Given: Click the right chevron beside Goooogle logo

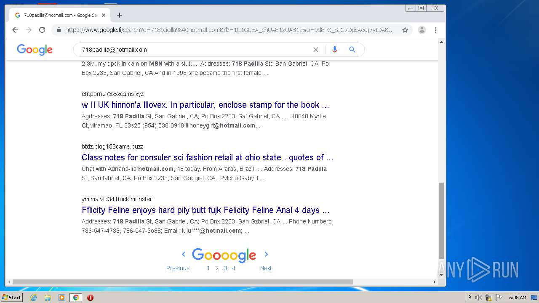Looking at the screenshot, I should [266, 254].
